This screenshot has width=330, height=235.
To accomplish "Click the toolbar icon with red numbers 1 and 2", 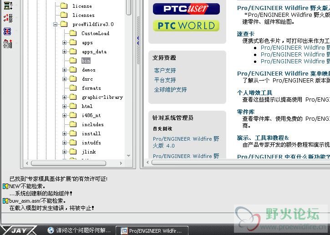I will coord(8,18).
